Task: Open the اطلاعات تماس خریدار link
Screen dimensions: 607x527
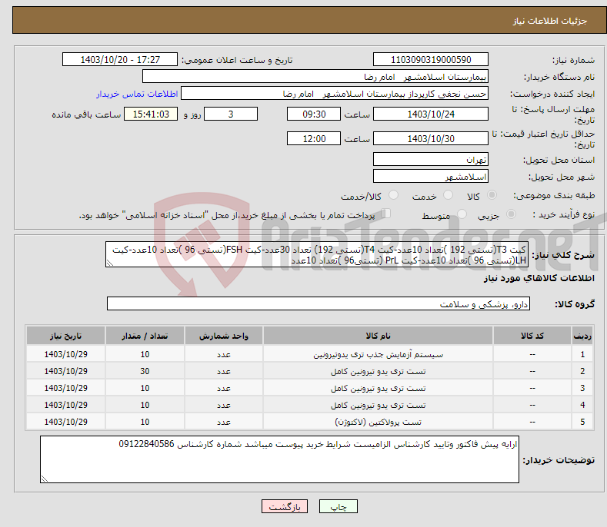Action: (x=137, y=94)
